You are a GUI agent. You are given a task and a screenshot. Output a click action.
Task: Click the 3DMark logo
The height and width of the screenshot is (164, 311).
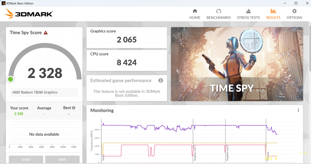[x=28, y=14]
